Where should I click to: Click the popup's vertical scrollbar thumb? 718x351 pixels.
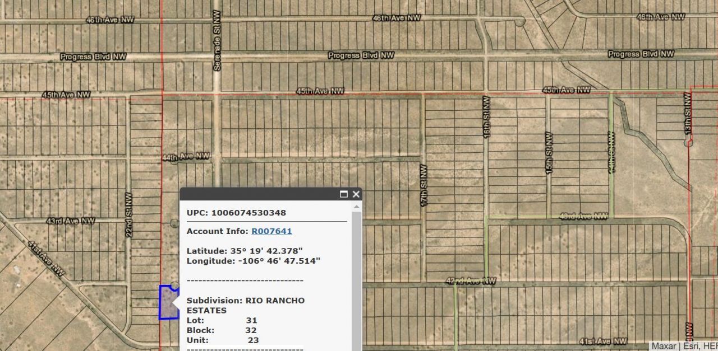click(x=357, y=280)
